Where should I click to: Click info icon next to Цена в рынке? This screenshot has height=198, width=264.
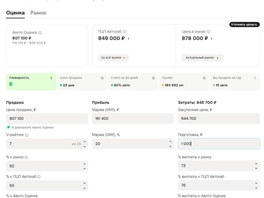[x=209, y=32]
